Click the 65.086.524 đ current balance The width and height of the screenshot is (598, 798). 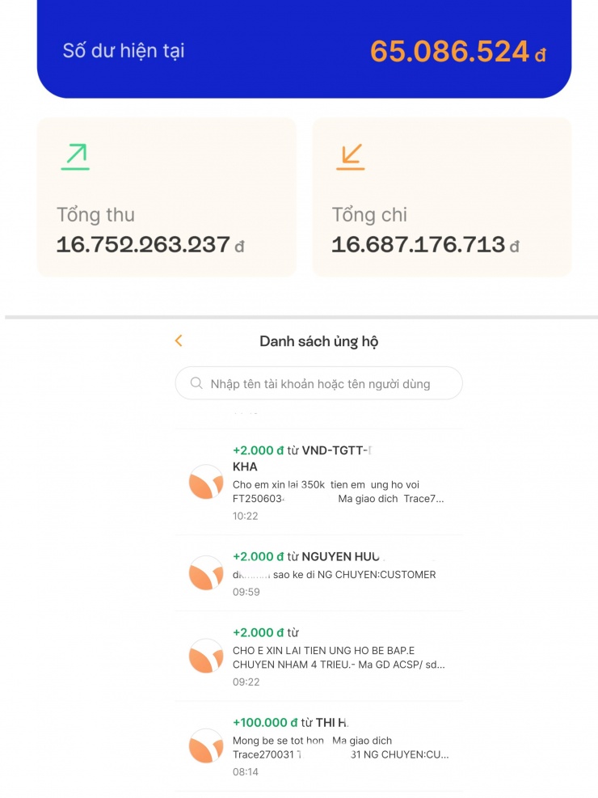pos(457,52)
